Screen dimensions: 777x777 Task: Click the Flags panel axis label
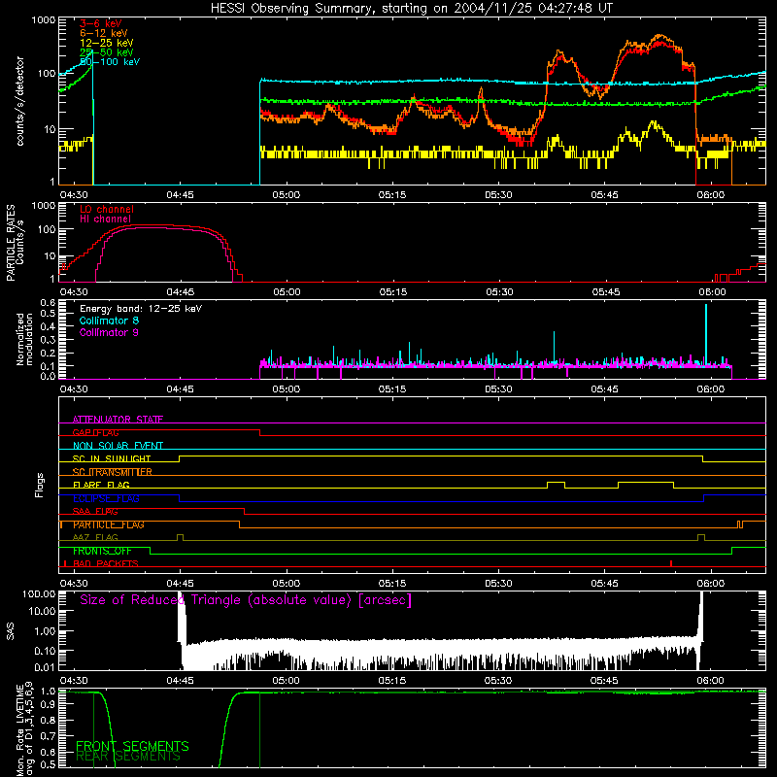pyautogui.click(x=40, y=485)
